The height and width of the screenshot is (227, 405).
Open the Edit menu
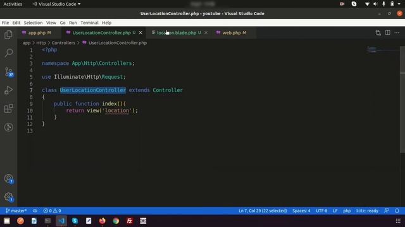click(16, 23)
